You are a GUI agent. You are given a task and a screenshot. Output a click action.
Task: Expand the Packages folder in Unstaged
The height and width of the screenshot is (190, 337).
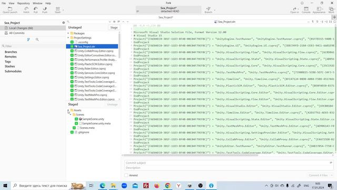click(68, 33)
